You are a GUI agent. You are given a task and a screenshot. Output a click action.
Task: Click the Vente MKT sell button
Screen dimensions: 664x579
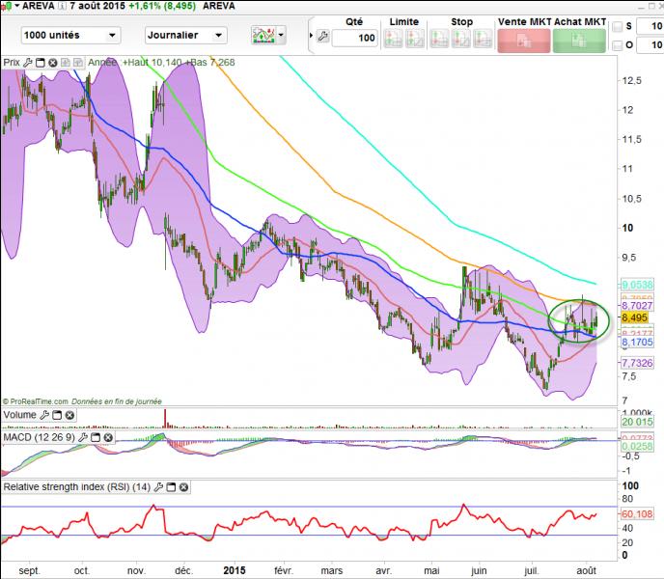(x=524, y=41)
